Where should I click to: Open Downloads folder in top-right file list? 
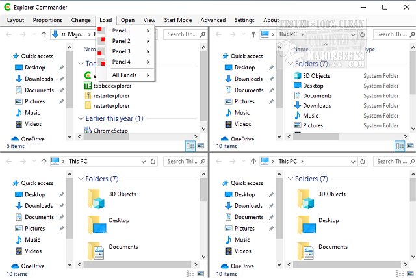point(317,106)
